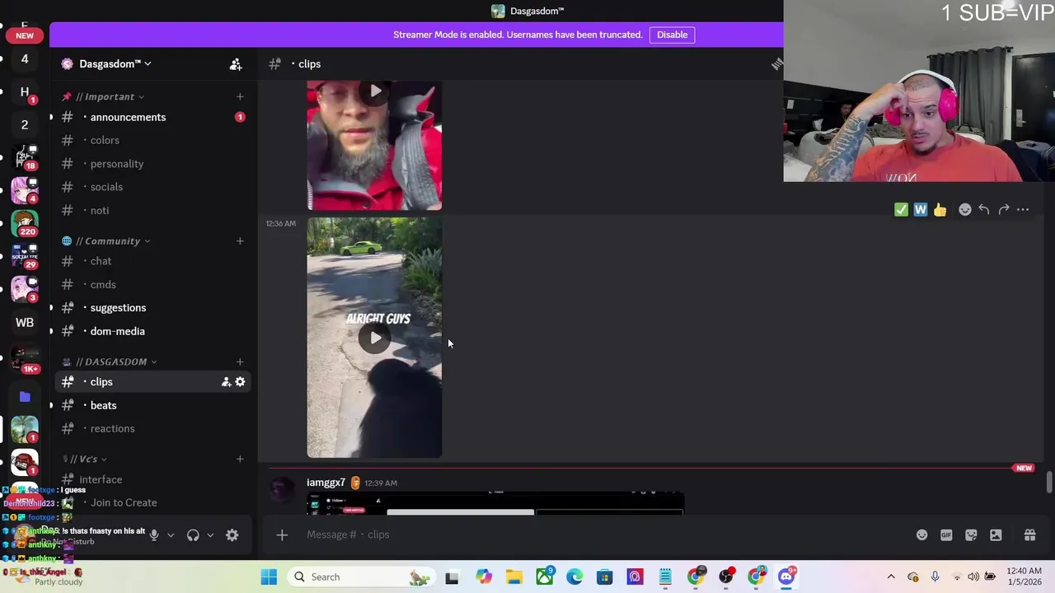This screenshot has width=1055, height=593.
Task: Open GIF picker in message box
Action: click(946, 535)
